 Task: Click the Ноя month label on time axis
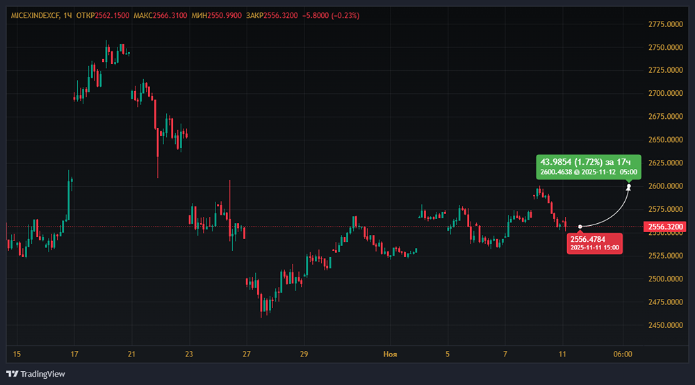(x=390, y=354)
